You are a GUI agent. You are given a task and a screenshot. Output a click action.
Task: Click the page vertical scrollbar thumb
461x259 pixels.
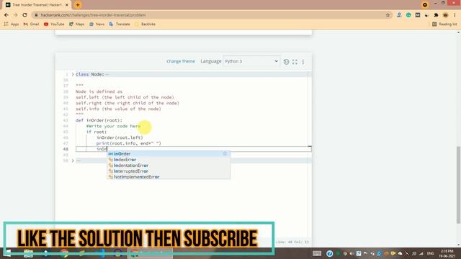(458, 185)
